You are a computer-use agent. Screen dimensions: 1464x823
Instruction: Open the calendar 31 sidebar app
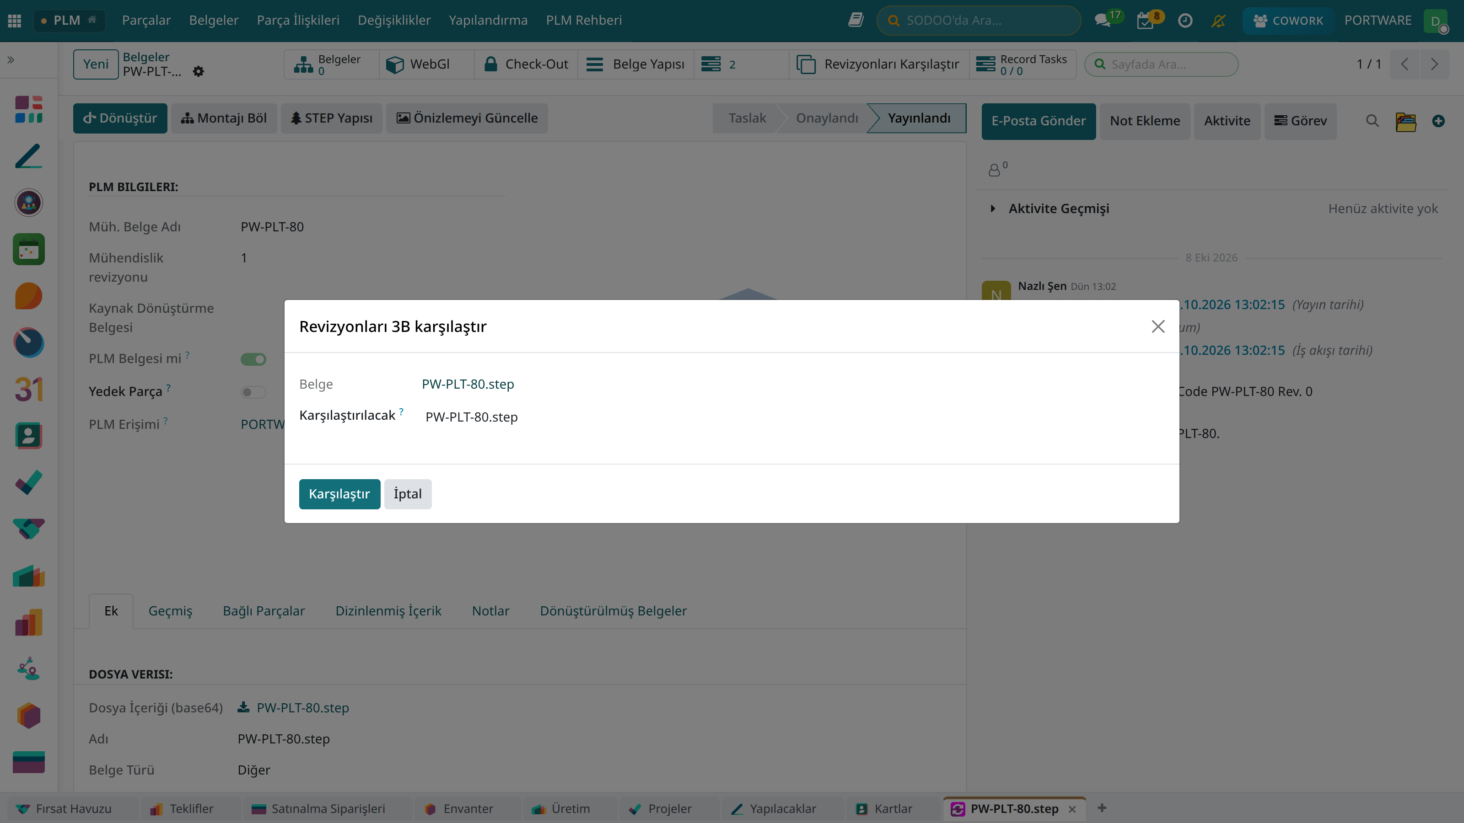coord(28,390)
